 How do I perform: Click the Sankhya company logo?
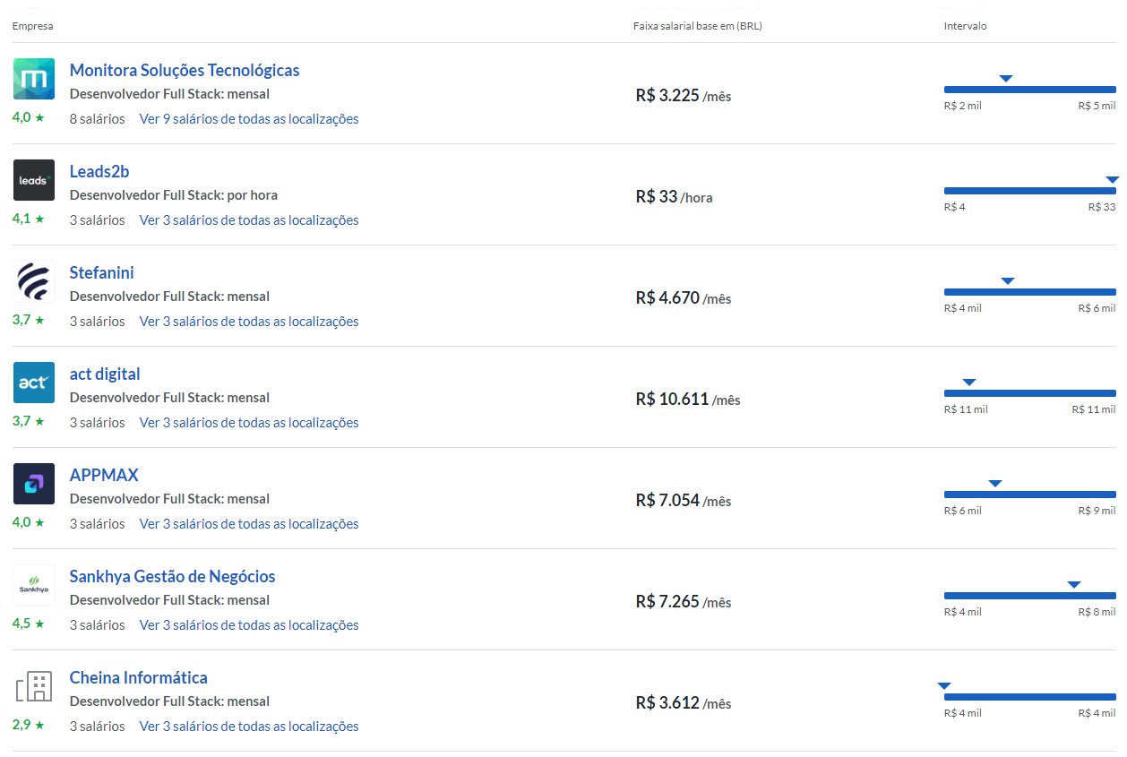tap(34, 585)
